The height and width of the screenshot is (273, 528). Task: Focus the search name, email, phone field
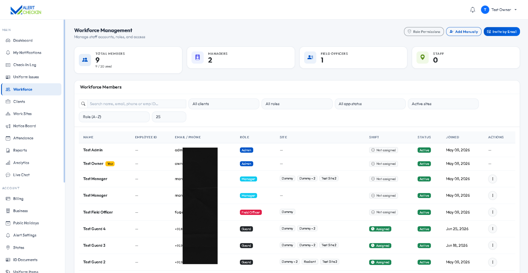pos(137,104)
